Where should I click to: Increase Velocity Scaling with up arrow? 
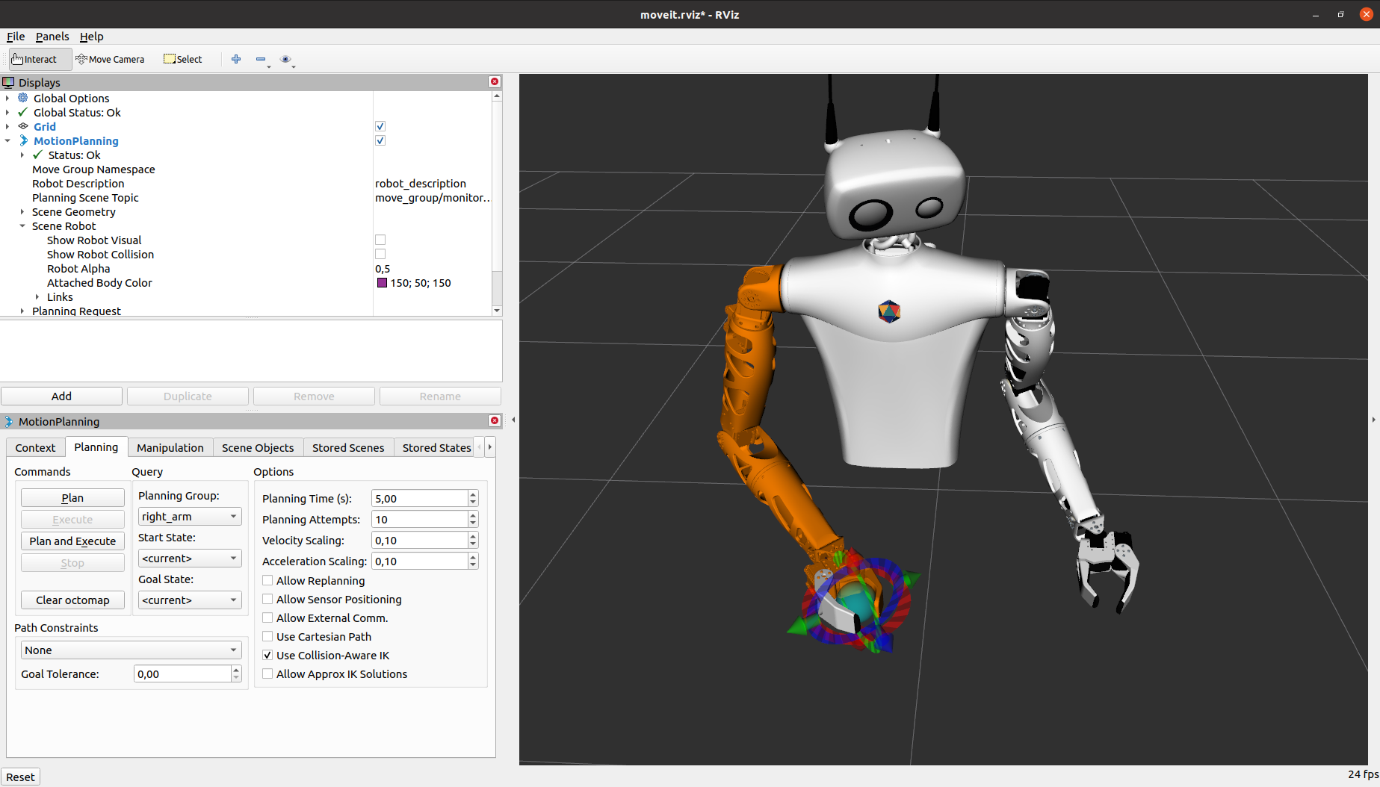473,536
